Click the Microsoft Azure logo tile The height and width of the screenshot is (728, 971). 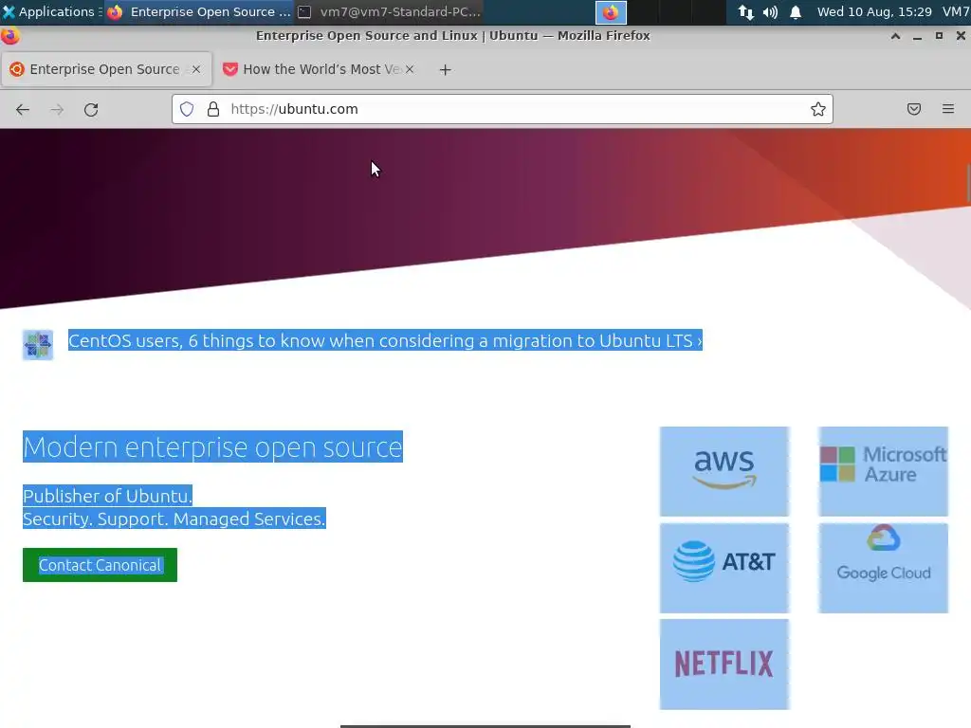pos(883,472)
